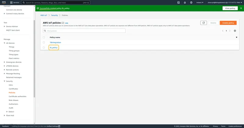Open the TBIntegration policy link
The image size is (244, 128).
pyautogui.click(x=56, y=42)
